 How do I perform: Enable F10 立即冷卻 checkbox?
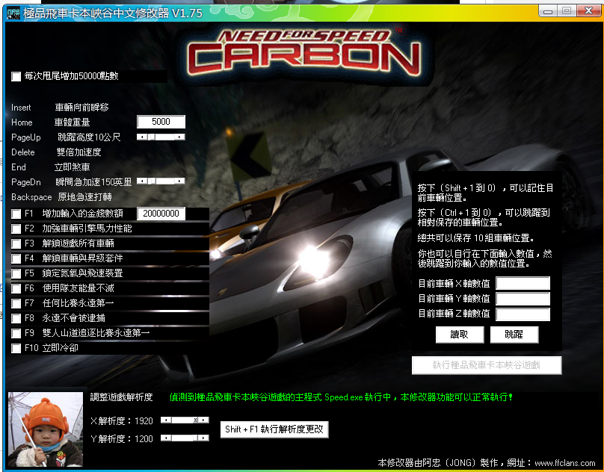(x=16, y=348)
